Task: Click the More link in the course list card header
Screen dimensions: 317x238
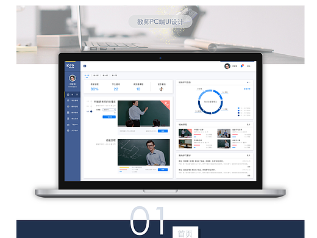Action: point(249,124)
